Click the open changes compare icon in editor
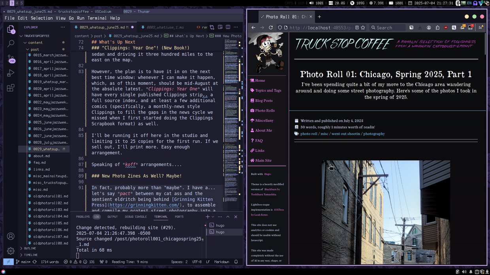Image resolution: width=490 pixels, height=275 pixels. (212, 27)
